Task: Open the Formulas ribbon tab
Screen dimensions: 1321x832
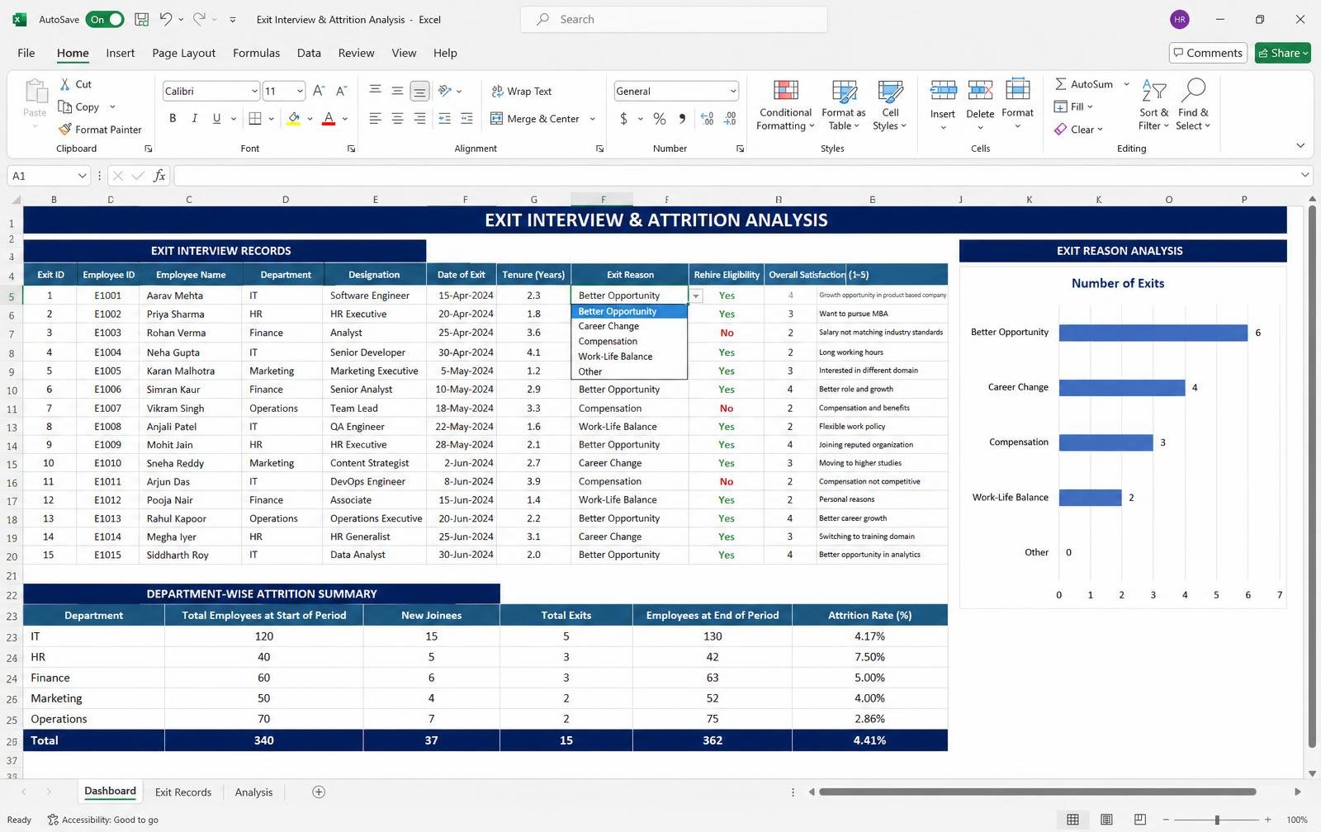Action: click(x=256, y=53)
